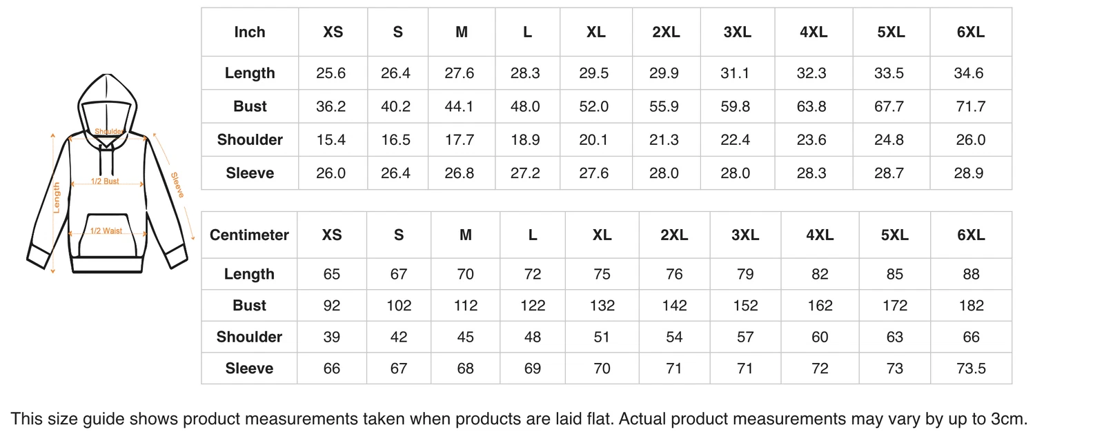The width and height of the screenshot is (1104, 443).
Task: Click the 6XL column header in Inch table
Action: pyautogui.click(x=970, y=32)
